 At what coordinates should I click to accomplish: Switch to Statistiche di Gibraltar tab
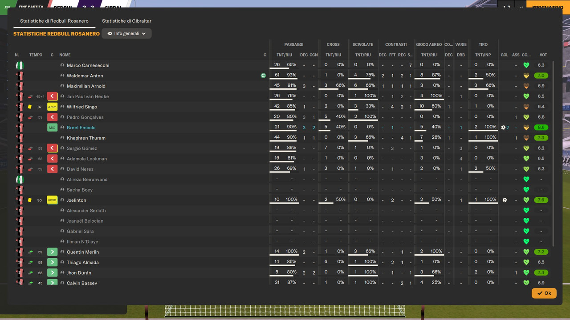click(x=126, y=21)
